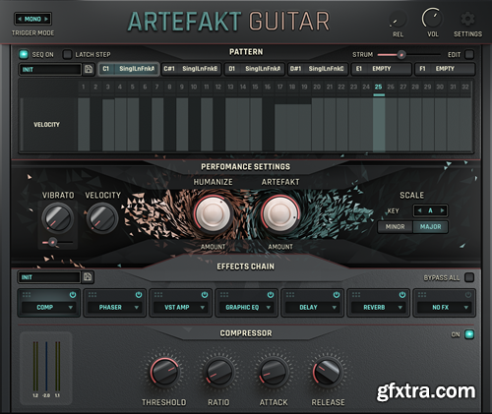The image size is (492, 414).
Task: Click the compressor RATIO knob
Action: (x=218, y=372)
